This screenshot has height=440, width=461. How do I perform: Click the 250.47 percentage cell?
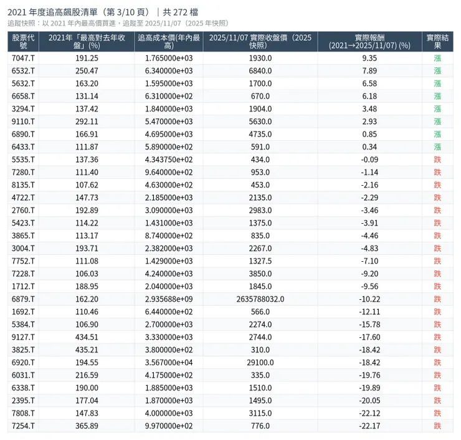87,71
